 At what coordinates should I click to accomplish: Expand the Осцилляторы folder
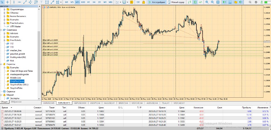[x=4, y=9]
